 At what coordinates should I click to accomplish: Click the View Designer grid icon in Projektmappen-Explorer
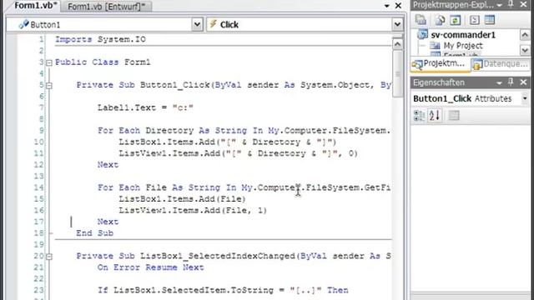coord(490,20)
